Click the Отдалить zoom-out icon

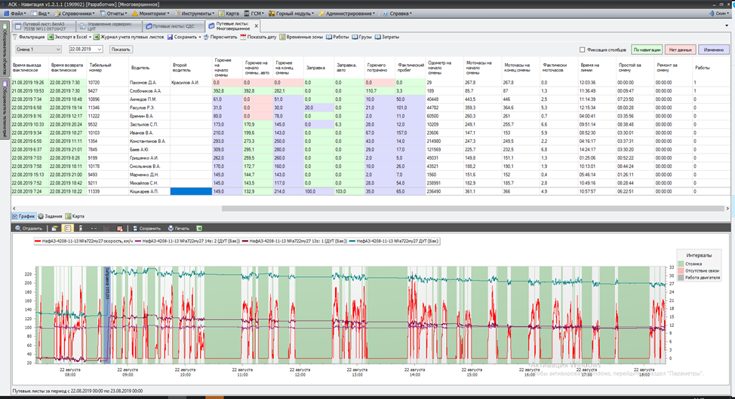19,228
